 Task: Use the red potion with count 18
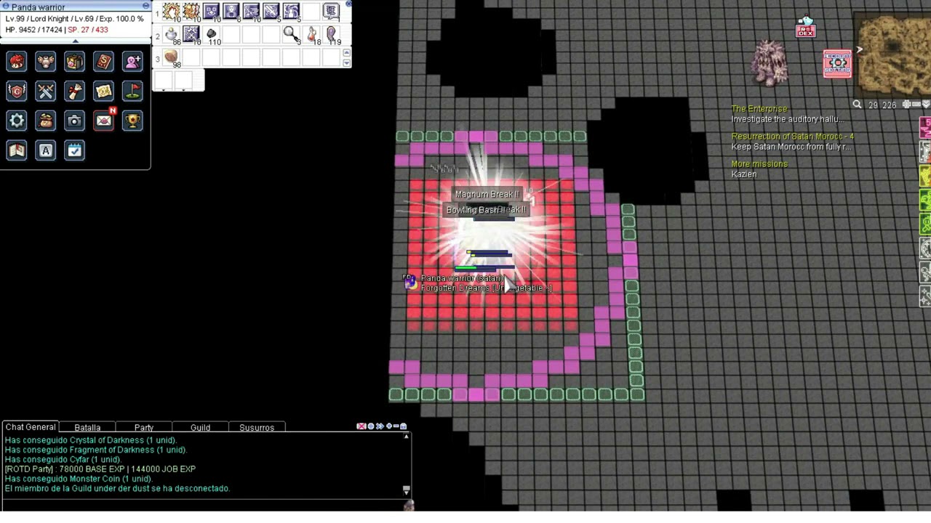point(311,35)
